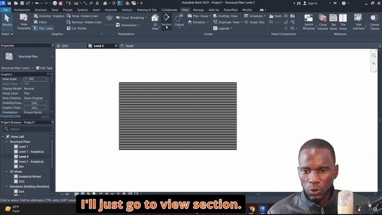Image resolution: width=382 pixels, height=215 pixels.
Task: Open Level 2 - Analytical plan
Action: point(31,162)
